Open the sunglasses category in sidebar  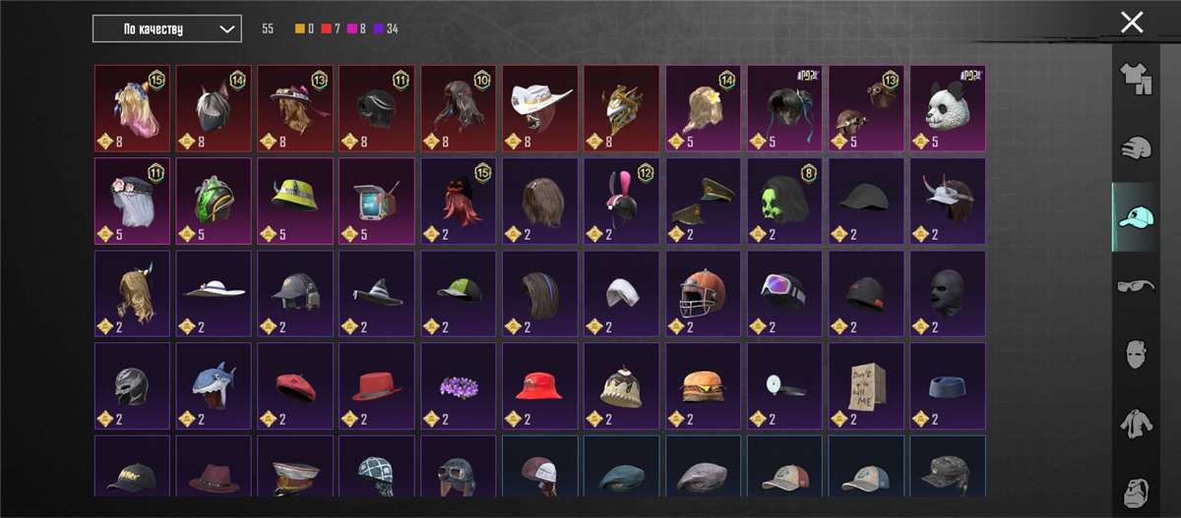tap(1136, 286)
